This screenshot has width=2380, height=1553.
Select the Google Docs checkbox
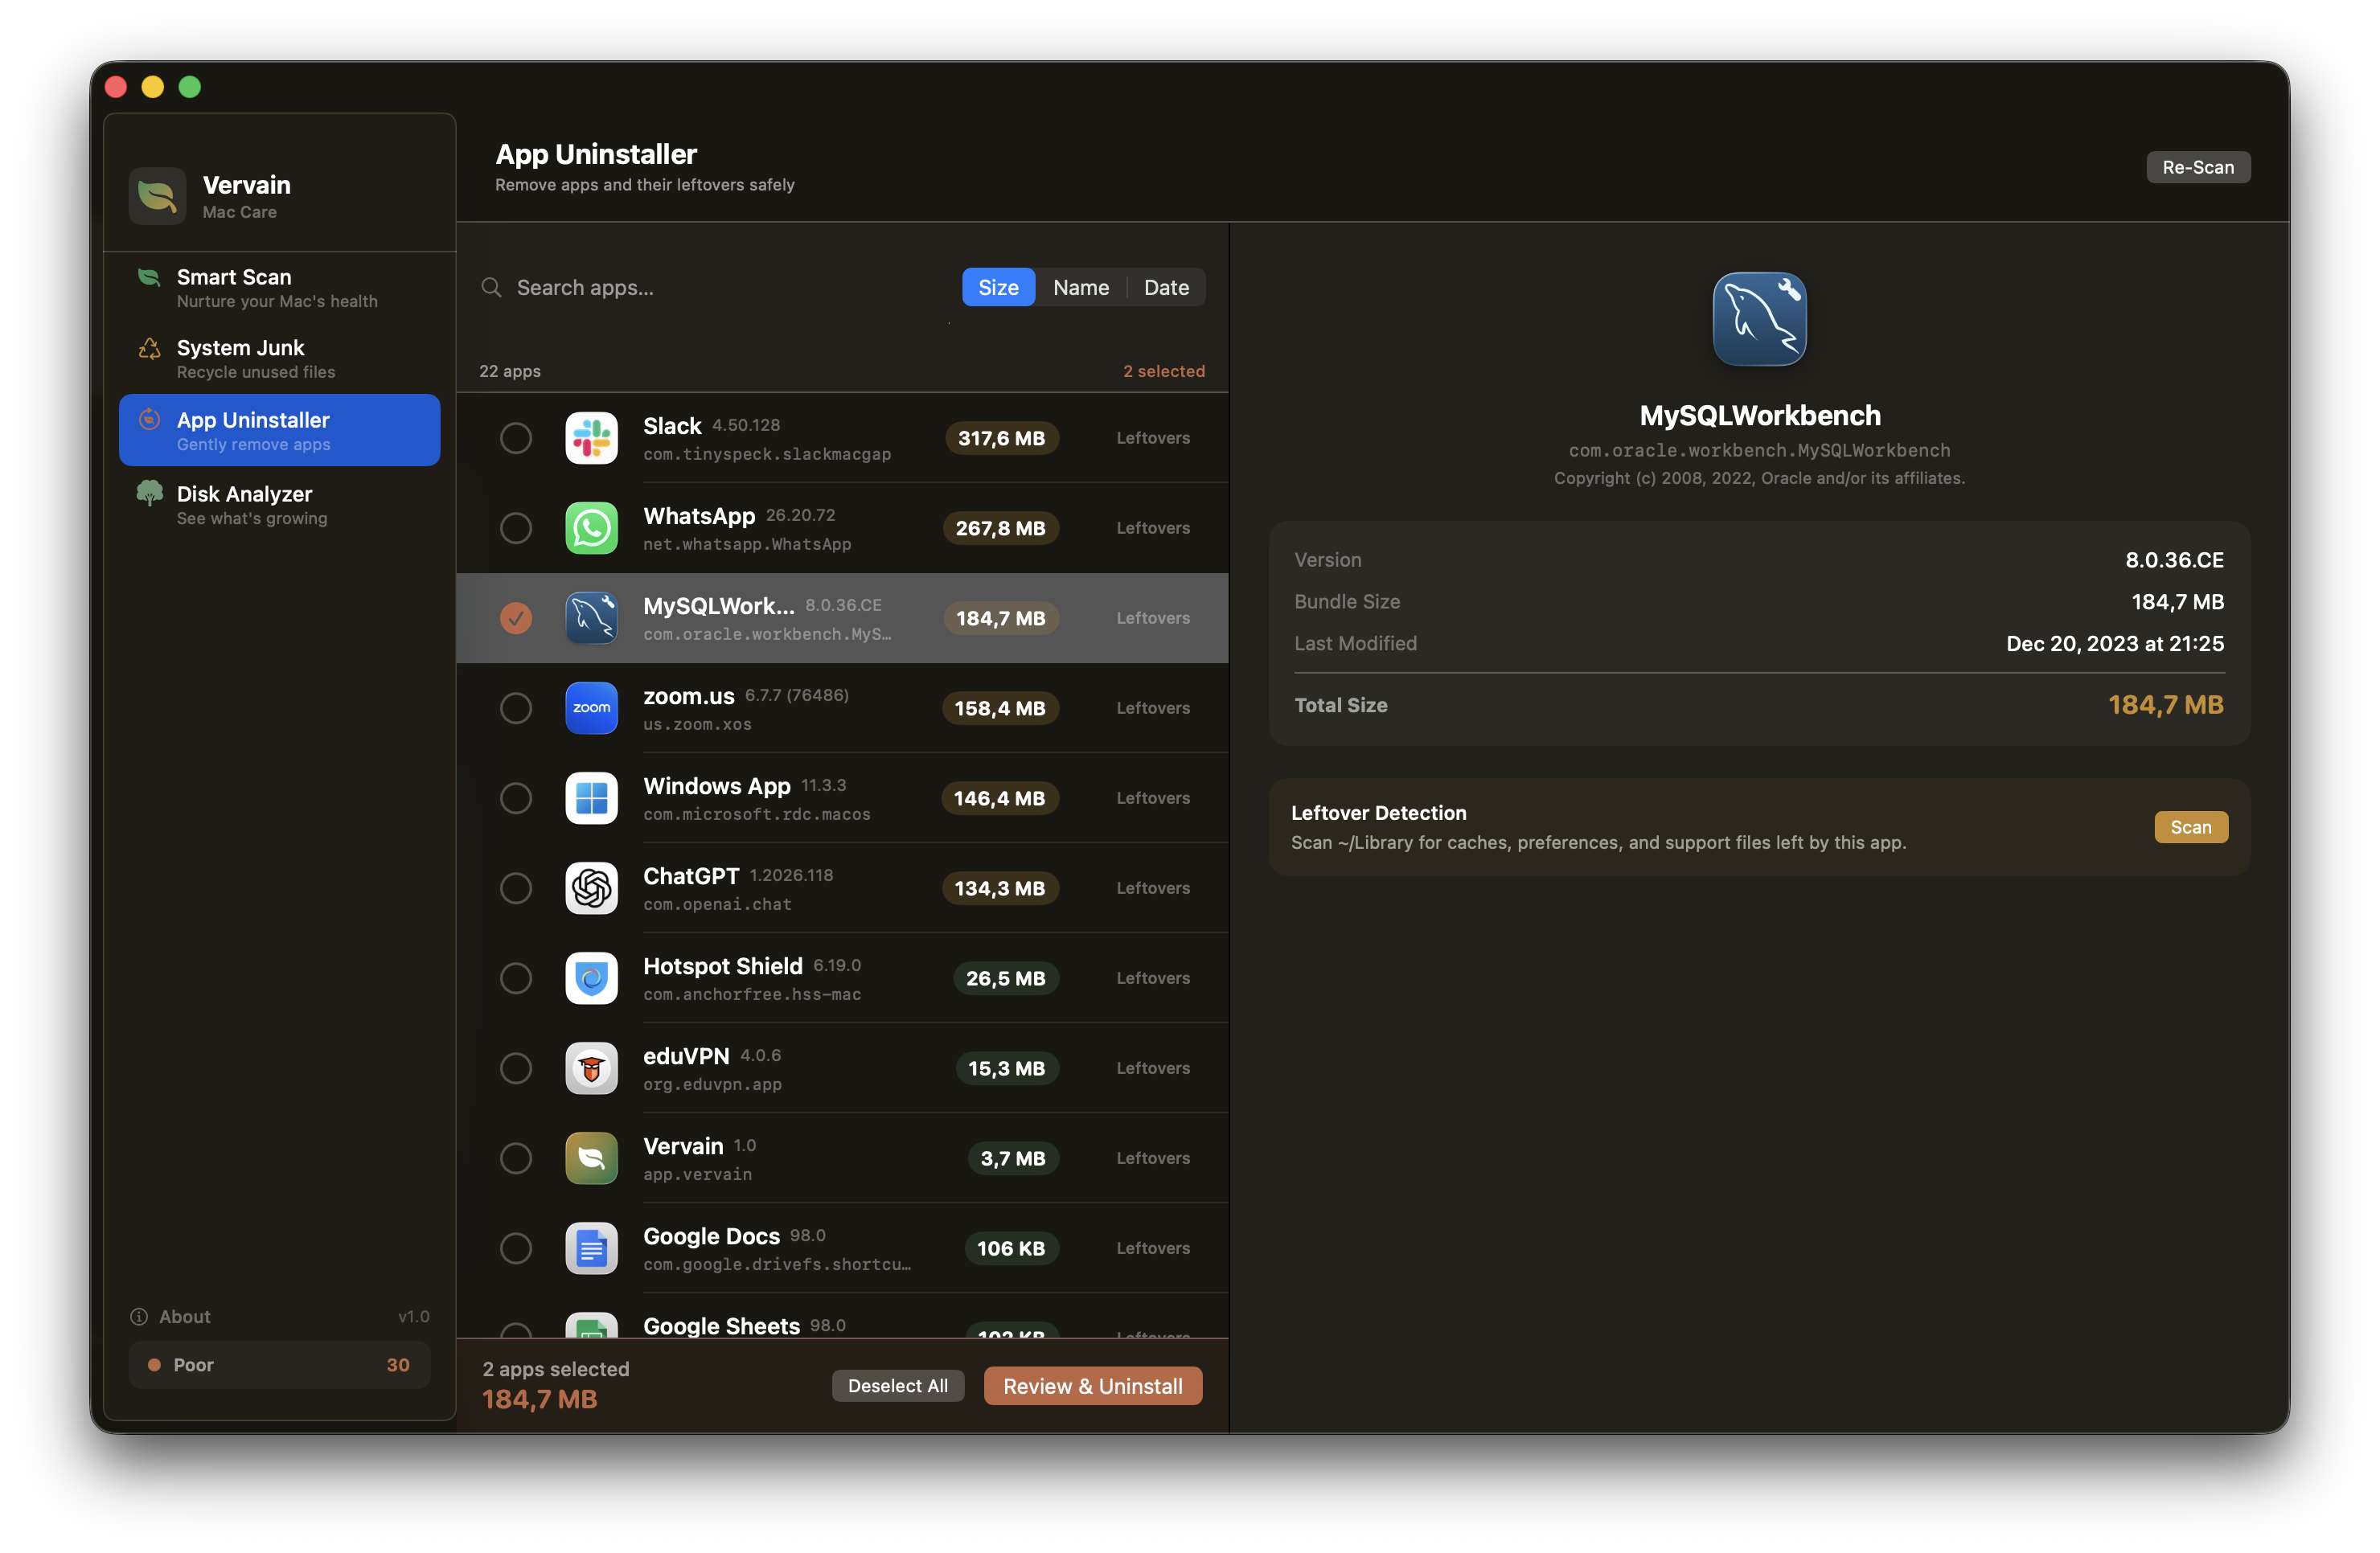coord(516,1248)
